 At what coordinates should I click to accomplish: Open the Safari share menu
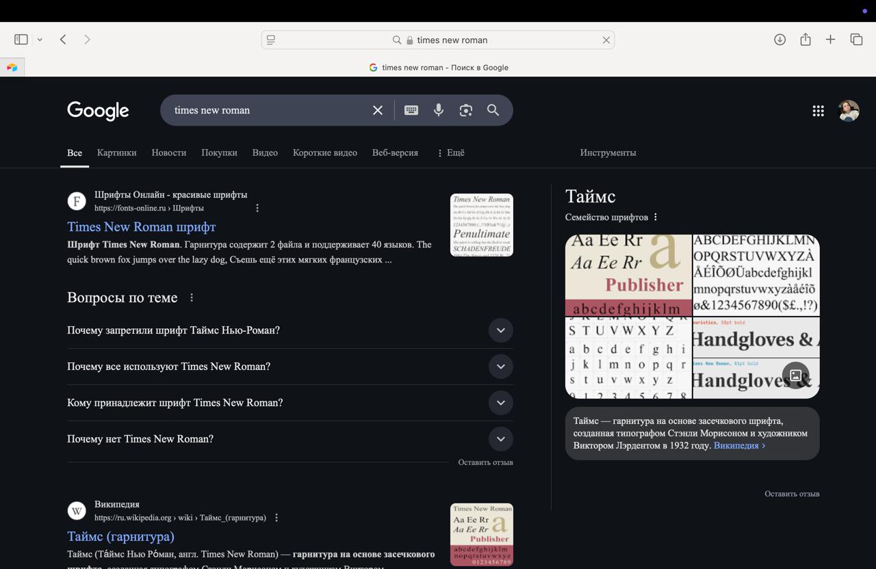pos(806,40)
